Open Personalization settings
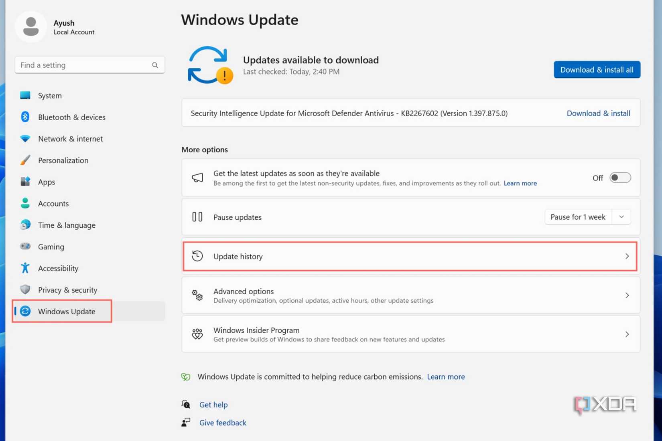This screenshot has width=662, height=441. [25, 160]
